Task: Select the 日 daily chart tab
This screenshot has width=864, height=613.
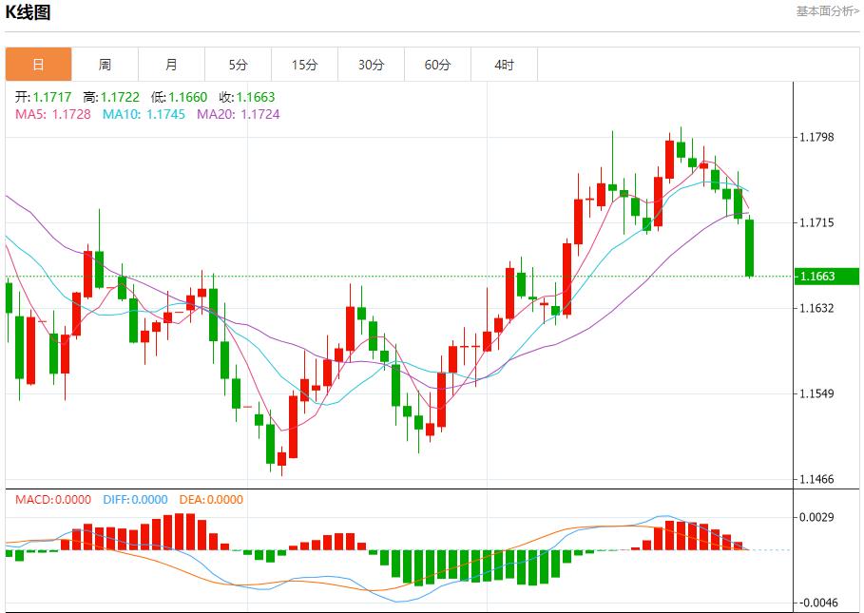Action: click(38, 65)
